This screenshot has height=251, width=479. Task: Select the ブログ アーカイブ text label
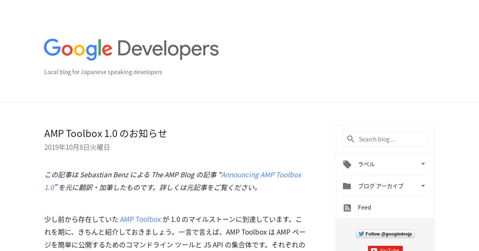click(x=381, y=186)
